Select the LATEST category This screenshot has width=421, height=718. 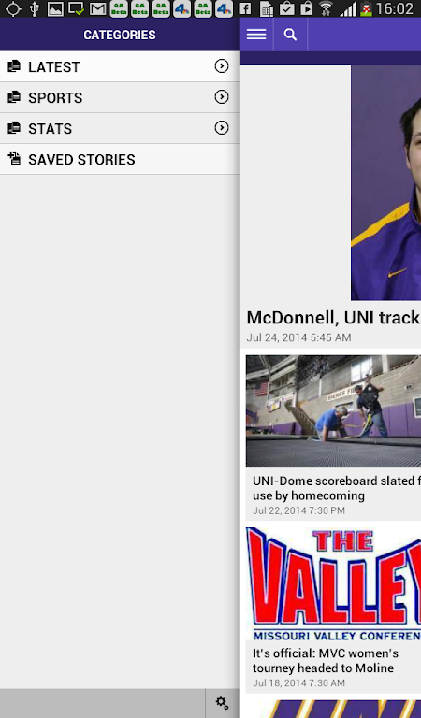(x=119, y=66)
